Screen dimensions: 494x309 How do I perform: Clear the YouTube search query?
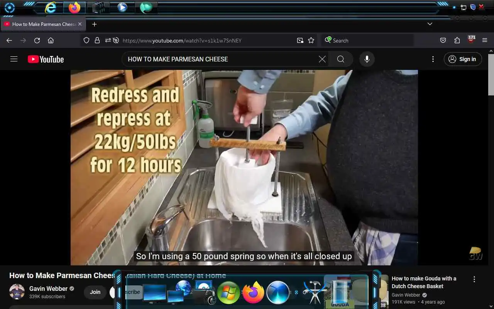pos(322,59)
